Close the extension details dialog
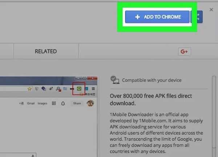The width and height of the screenshot is (218, 157). pos(211,9)
